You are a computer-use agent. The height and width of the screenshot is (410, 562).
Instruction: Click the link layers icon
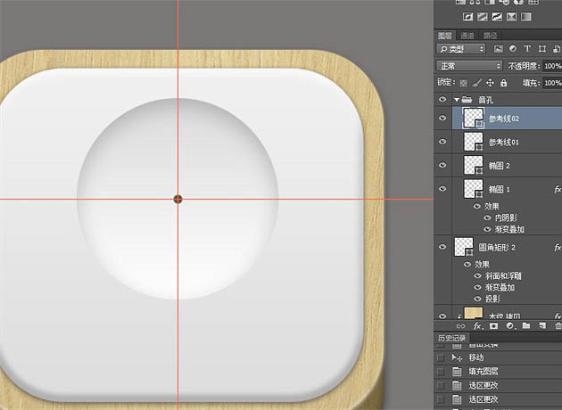[x=461, y=326]
